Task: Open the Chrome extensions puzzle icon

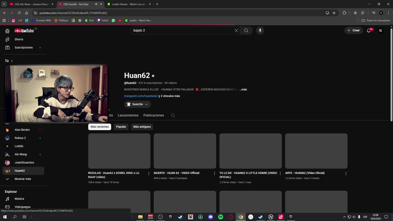Action: [x=344, y=13]
